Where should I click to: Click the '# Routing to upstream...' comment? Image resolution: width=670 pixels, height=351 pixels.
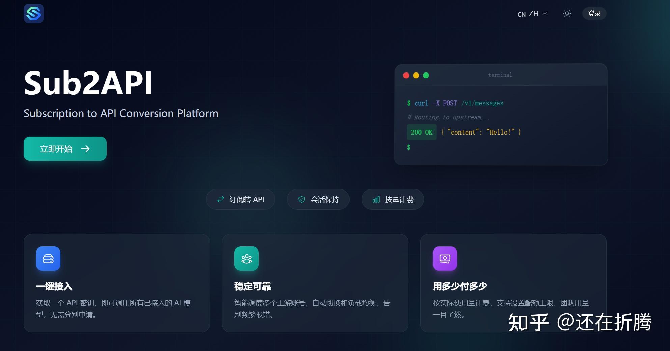coord(448,117)
